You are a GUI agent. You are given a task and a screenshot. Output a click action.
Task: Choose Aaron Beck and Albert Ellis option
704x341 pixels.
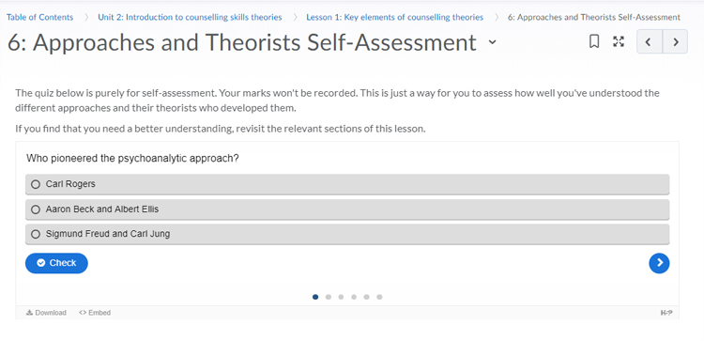point(347,209)
